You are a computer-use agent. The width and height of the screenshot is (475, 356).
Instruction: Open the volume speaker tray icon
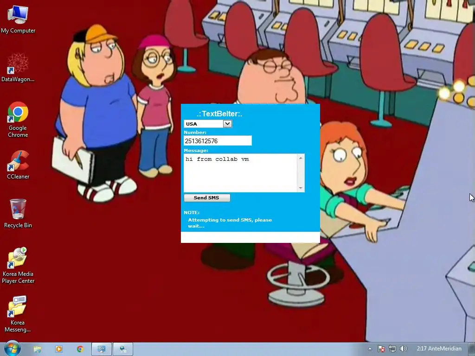coord(403,349)
